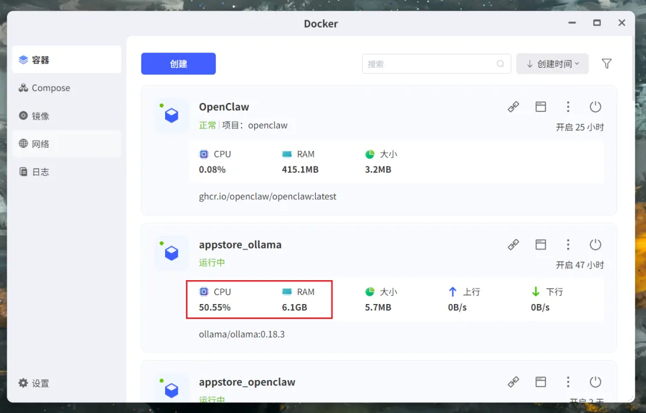Click the 上行 upload arrow icon
Viewport: 646px width, 413px height.
tap(452, 292)
